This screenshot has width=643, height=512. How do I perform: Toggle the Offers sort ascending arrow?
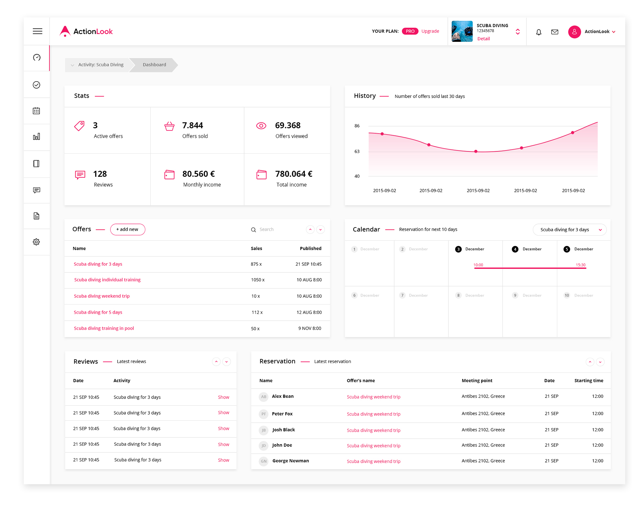click(310, 229)
